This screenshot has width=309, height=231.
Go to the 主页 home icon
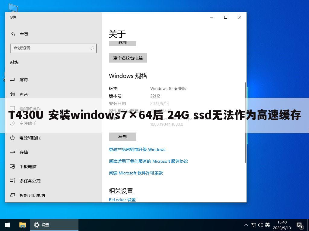coord(13,34)
